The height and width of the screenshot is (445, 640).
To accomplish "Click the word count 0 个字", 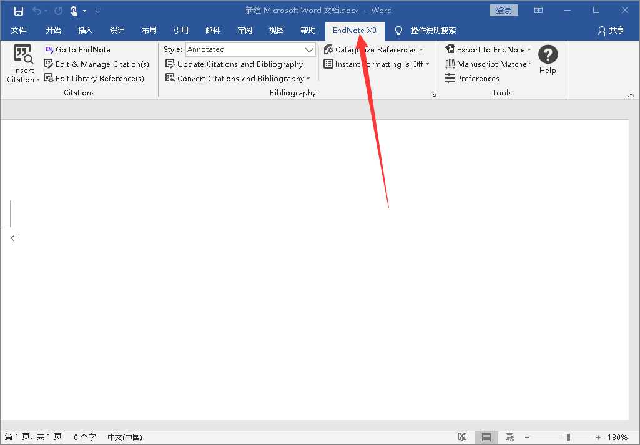I will point(85,438).
